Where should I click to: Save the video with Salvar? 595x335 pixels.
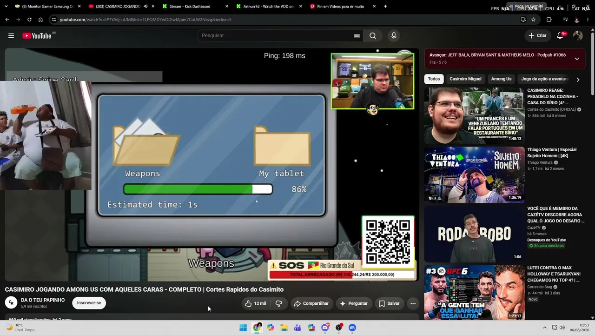[x=389, y=303]
